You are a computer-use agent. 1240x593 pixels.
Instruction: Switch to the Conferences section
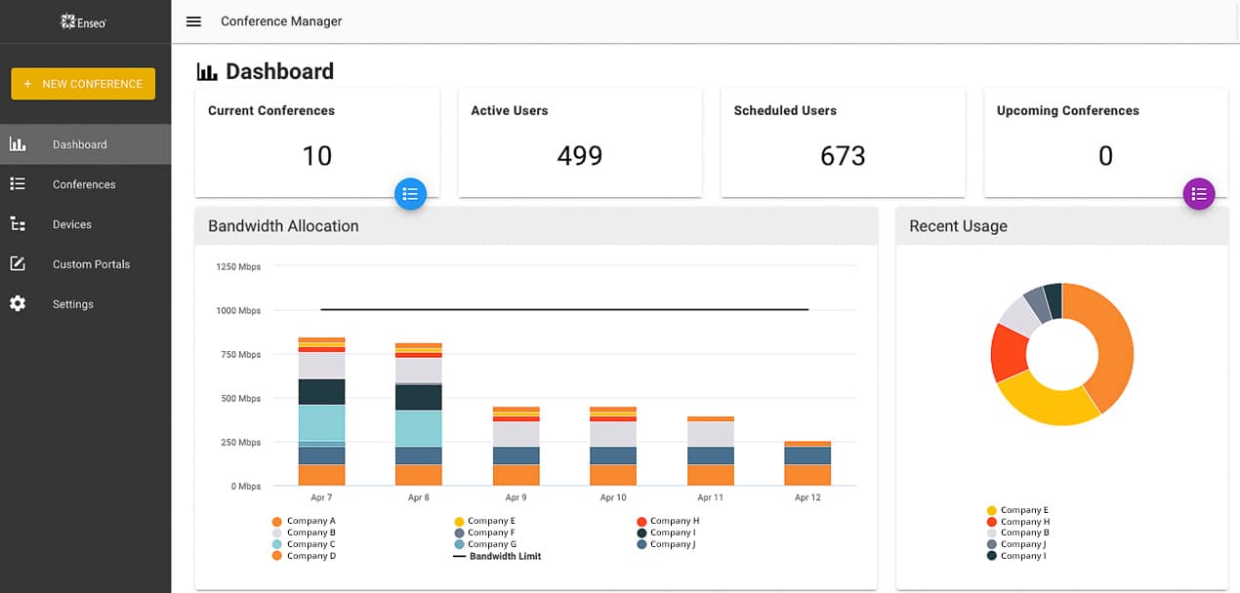tap(84, 183)
